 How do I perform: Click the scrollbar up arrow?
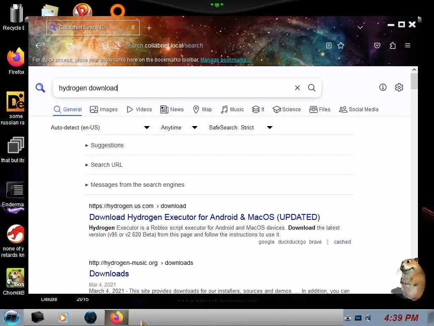point(414,70)
